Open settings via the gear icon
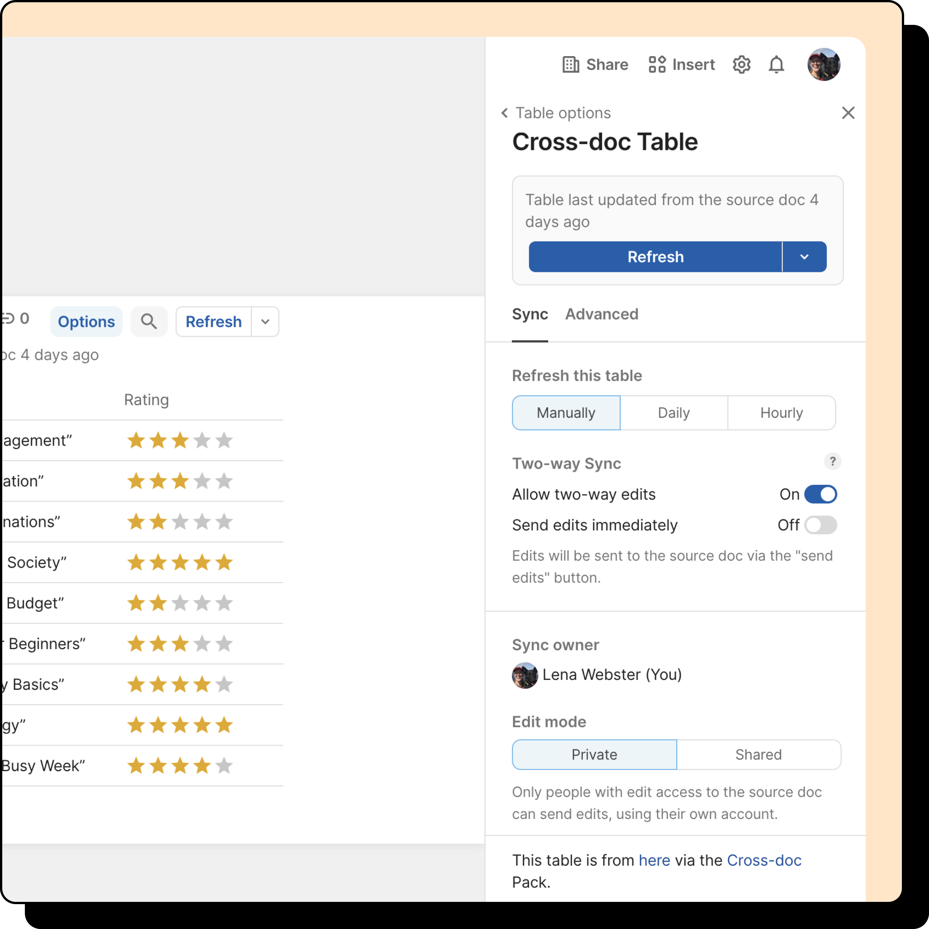This screenshot has height=929, width=929. (x=741, y=64)
